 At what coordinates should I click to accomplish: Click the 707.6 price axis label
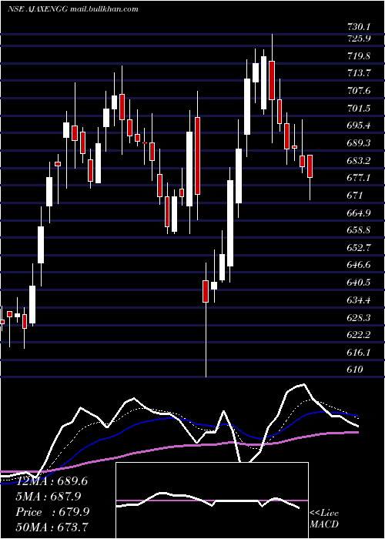point(359,91)
